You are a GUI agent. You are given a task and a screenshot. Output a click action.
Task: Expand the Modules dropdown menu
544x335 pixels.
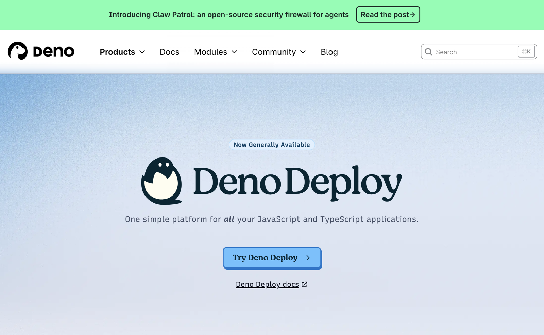216,52
